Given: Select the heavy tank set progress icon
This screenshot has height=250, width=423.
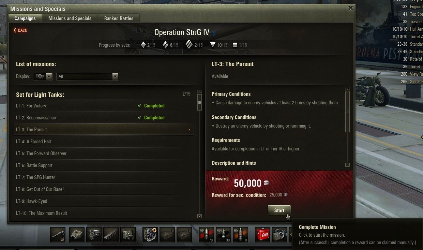Looking at the screenshot, I should [189, 45].
